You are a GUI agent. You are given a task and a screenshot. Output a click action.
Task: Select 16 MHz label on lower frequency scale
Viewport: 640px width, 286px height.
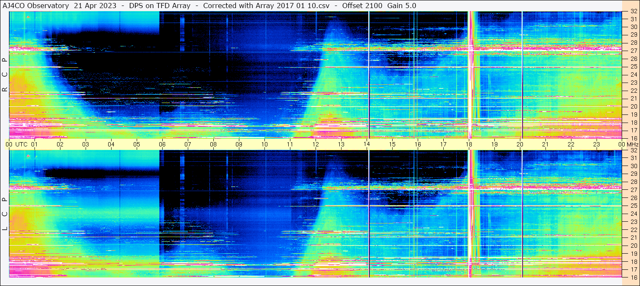click(x=633, y=277)
